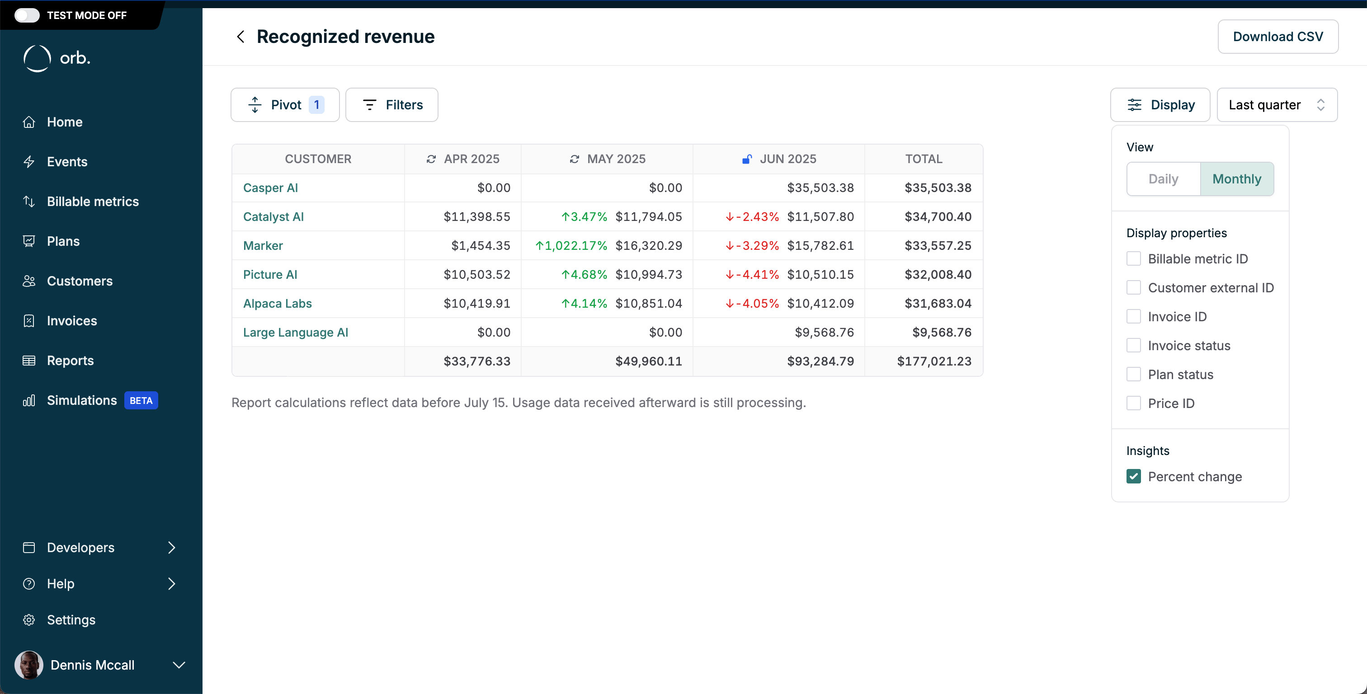This screenshot has width=1367, height=694.
Task: Open the Alpaca Labs customer link
Action: coord(278,304)
